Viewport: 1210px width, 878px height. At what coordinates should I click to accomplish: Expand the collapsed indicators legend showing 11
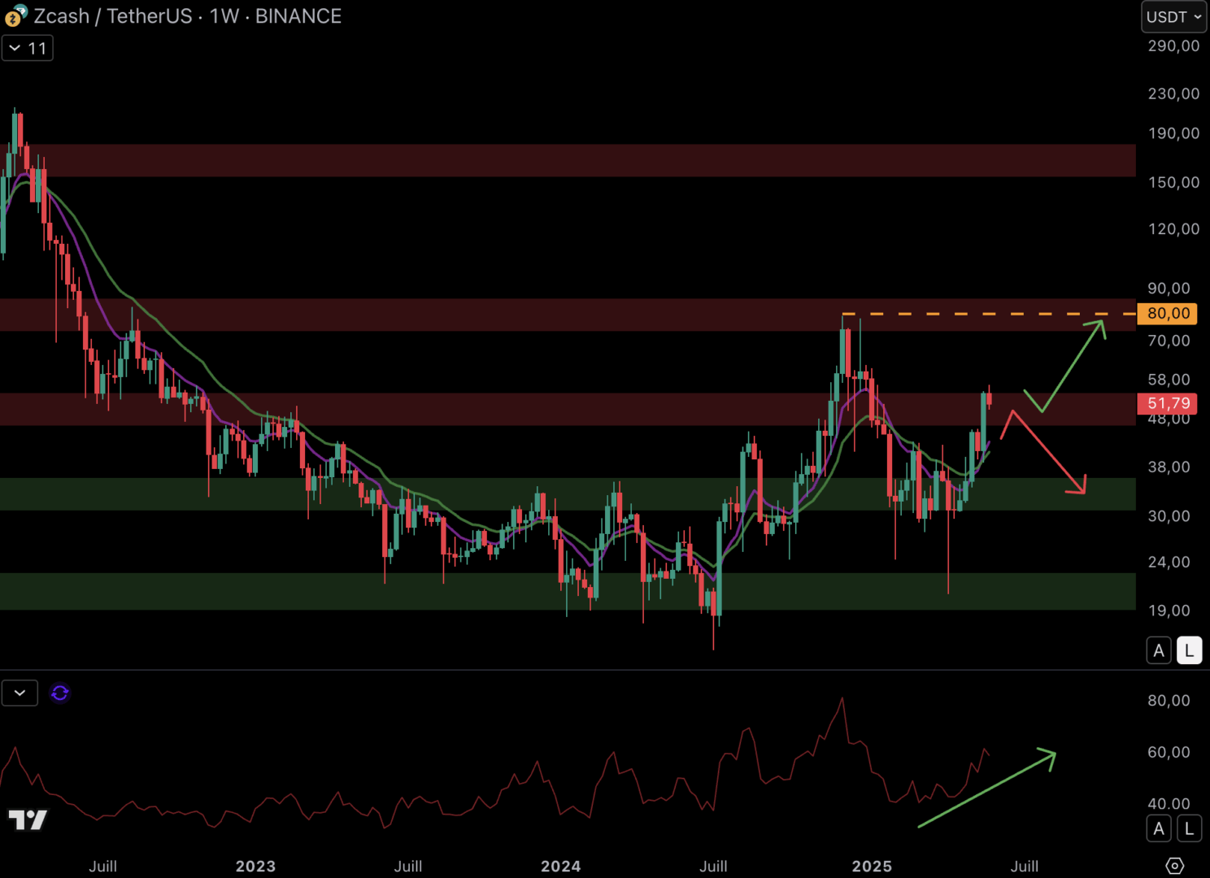click(28, 49)
